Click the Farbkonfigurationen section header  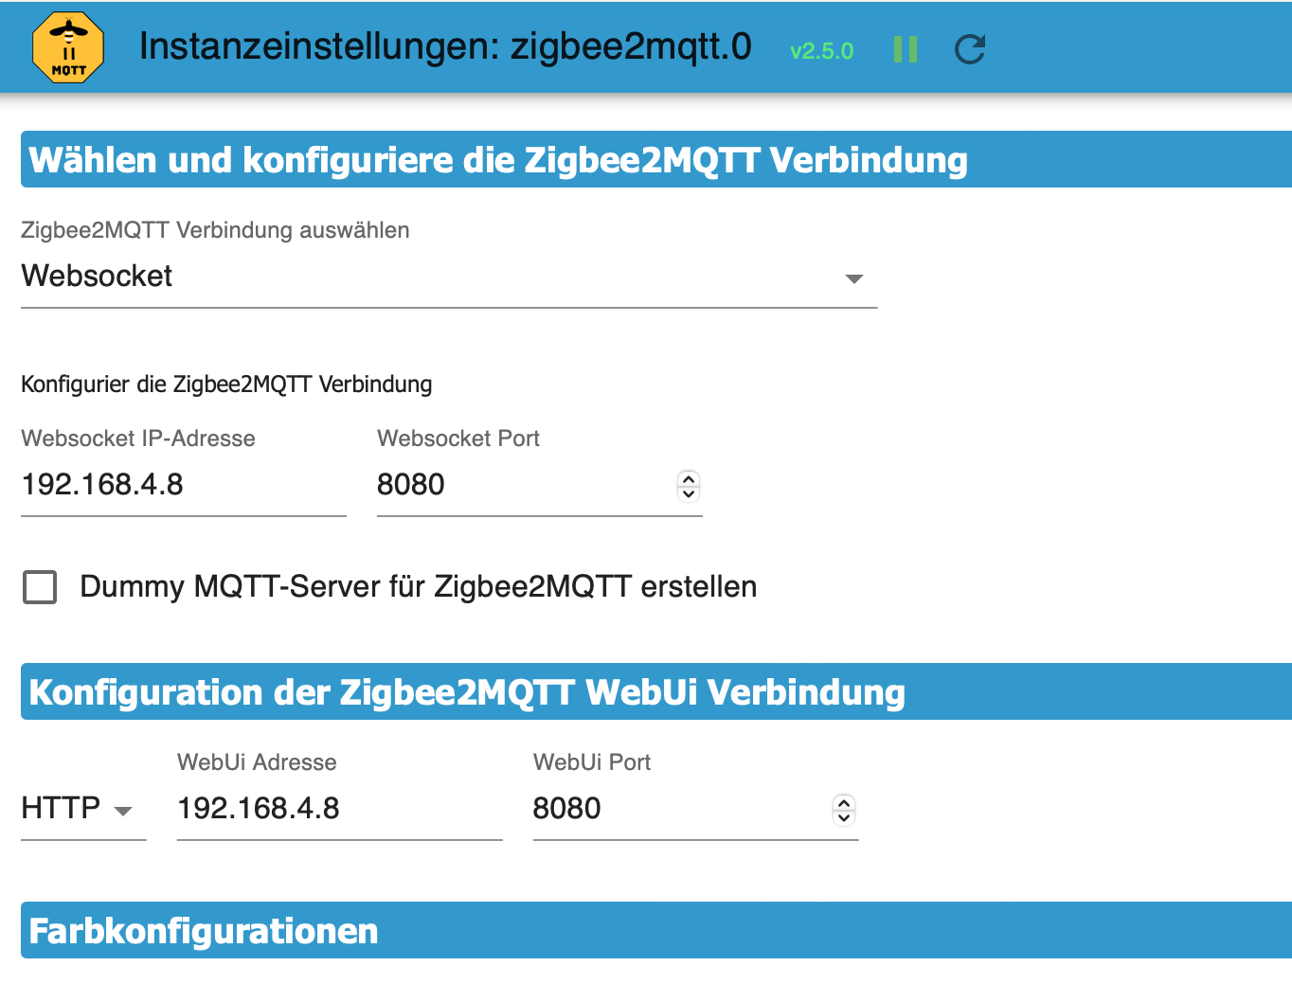click(x=656, y=930)
